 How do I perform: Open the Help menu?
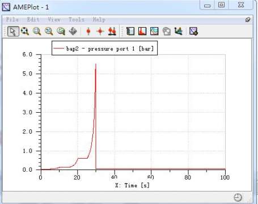point(99,19)
